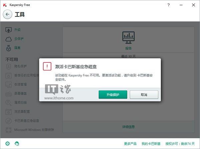The height and width of the screenshot is (149, 200).
Task: Click 授权许可：剩余74 天 footer link
Action: click(180, 144)
